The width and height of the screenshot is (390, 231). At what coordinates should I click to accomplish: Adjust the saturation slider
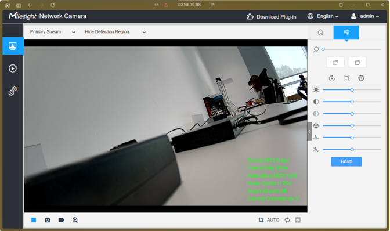[x=352, y=114]
